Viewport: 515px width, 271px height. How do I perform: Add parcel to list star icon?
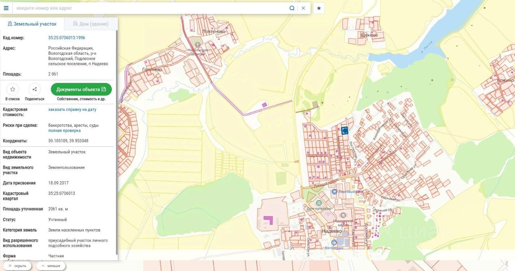12,89
